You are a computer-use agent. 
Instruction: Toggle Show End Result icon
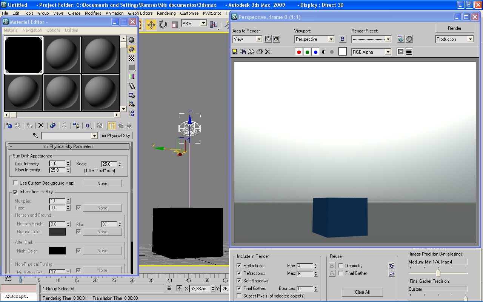tap(112, 126)
